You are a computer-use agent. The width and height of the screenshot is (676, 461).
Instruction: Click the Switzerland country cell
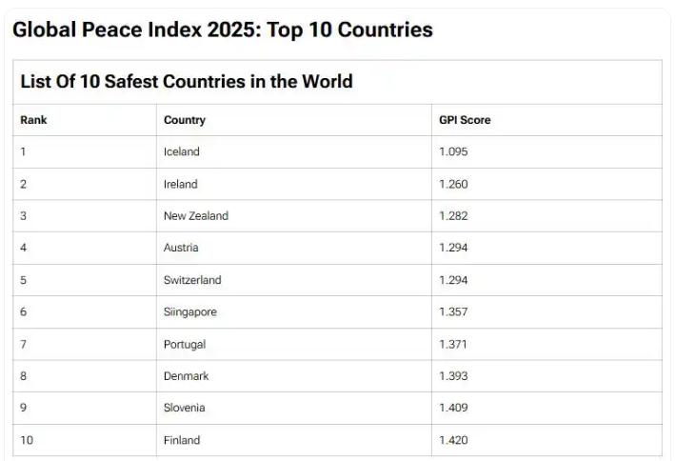pos(192,280)
